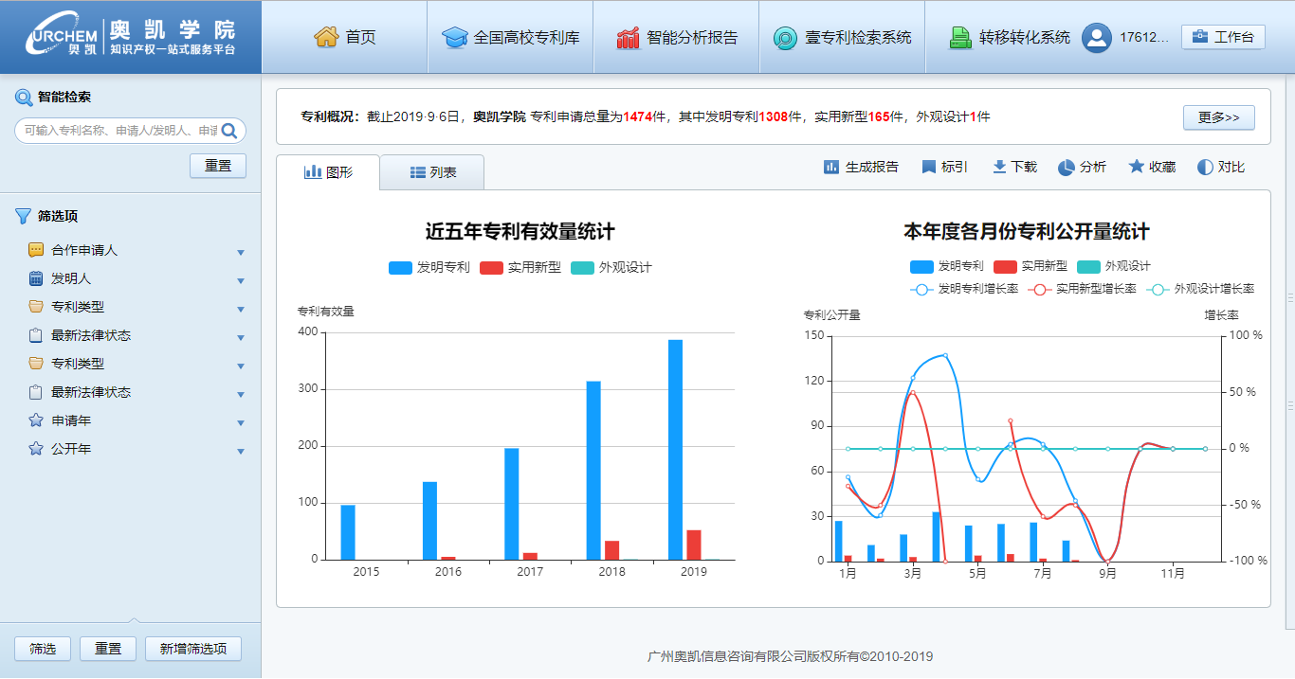Open the 生成报告 report generation icon
This screenshot has width=1295, height=679.
click(830, 167)
